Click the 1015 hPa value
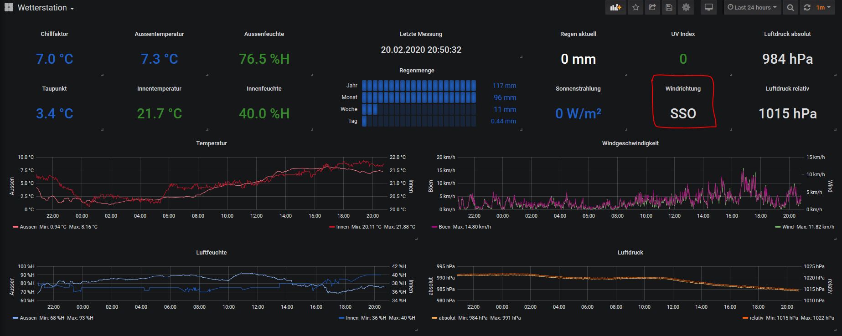 pos(787,113)
